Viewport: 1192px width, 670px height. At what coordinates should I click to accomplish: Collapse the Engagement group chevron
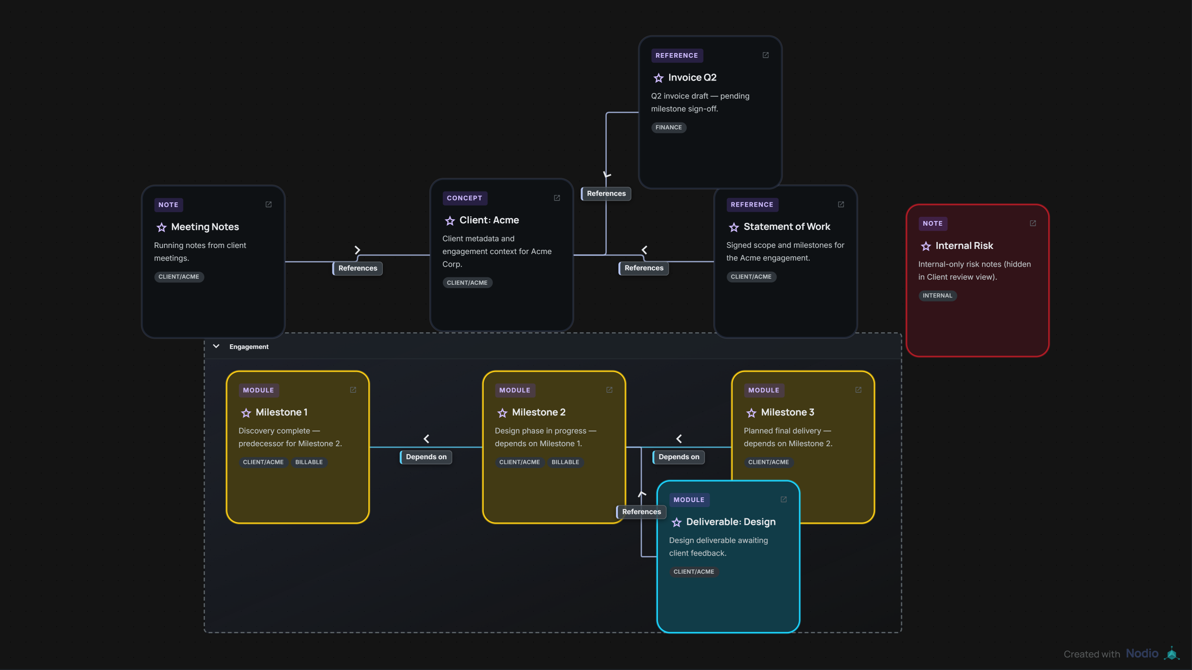pyautogui.click(x=216, y=346)
